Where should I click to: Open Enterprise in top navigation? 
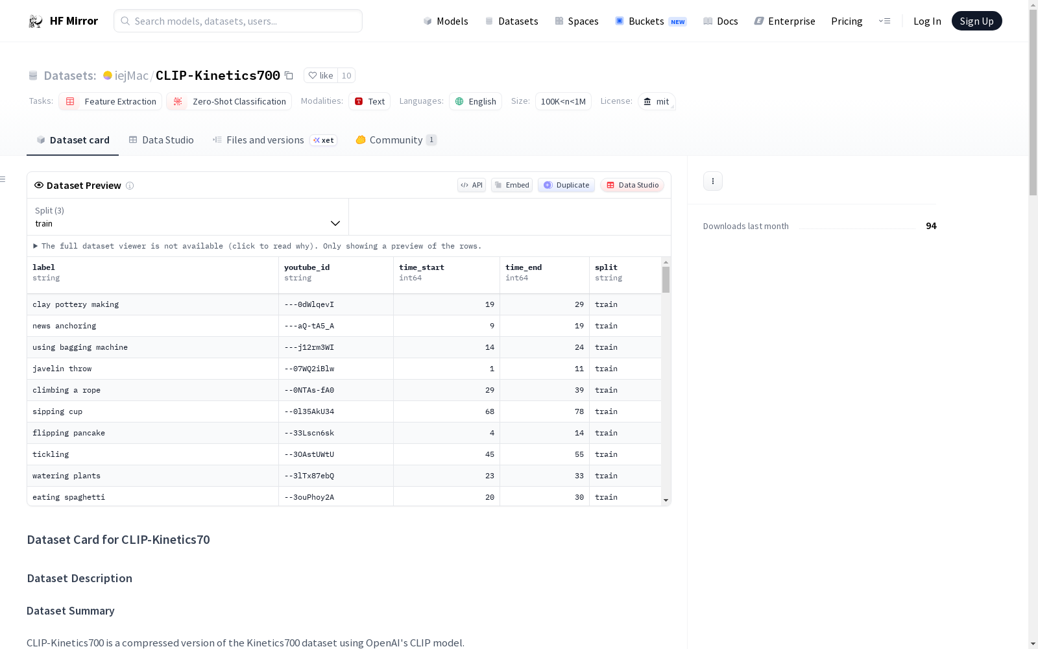click(x=785, y=21)
